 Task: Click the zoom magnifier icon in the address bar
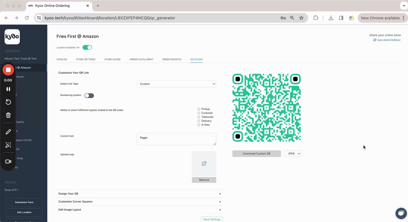[x=292, y=18]
